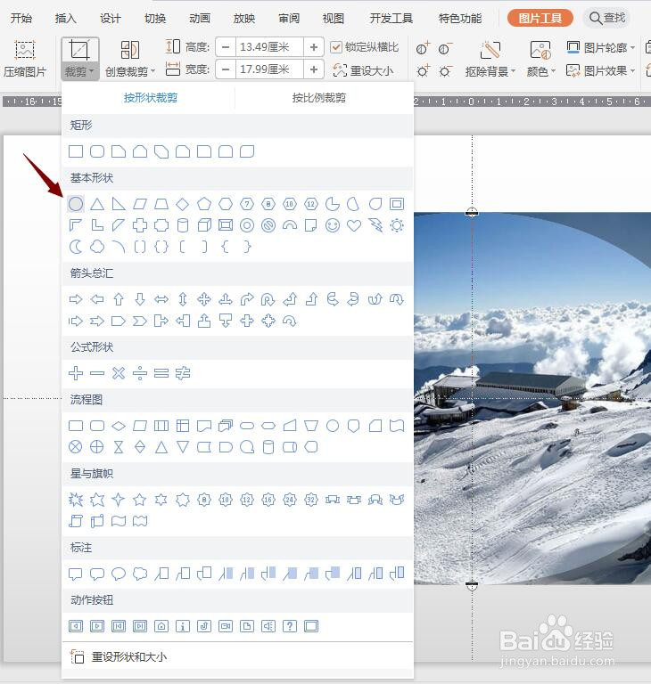Choose the rounded rectangle in the rectangle section

97,151
